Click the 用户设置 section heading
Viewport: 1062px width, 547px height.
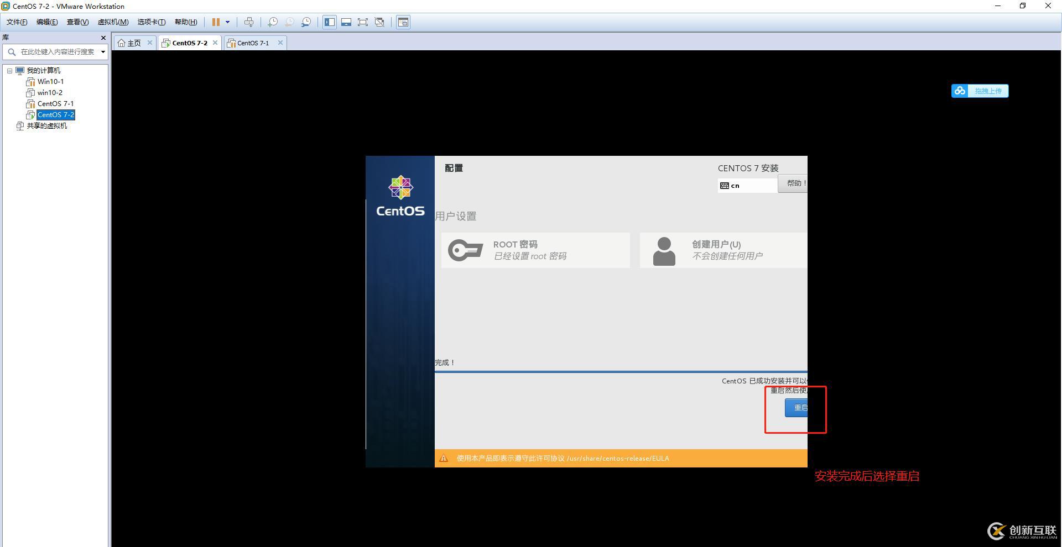456,216
